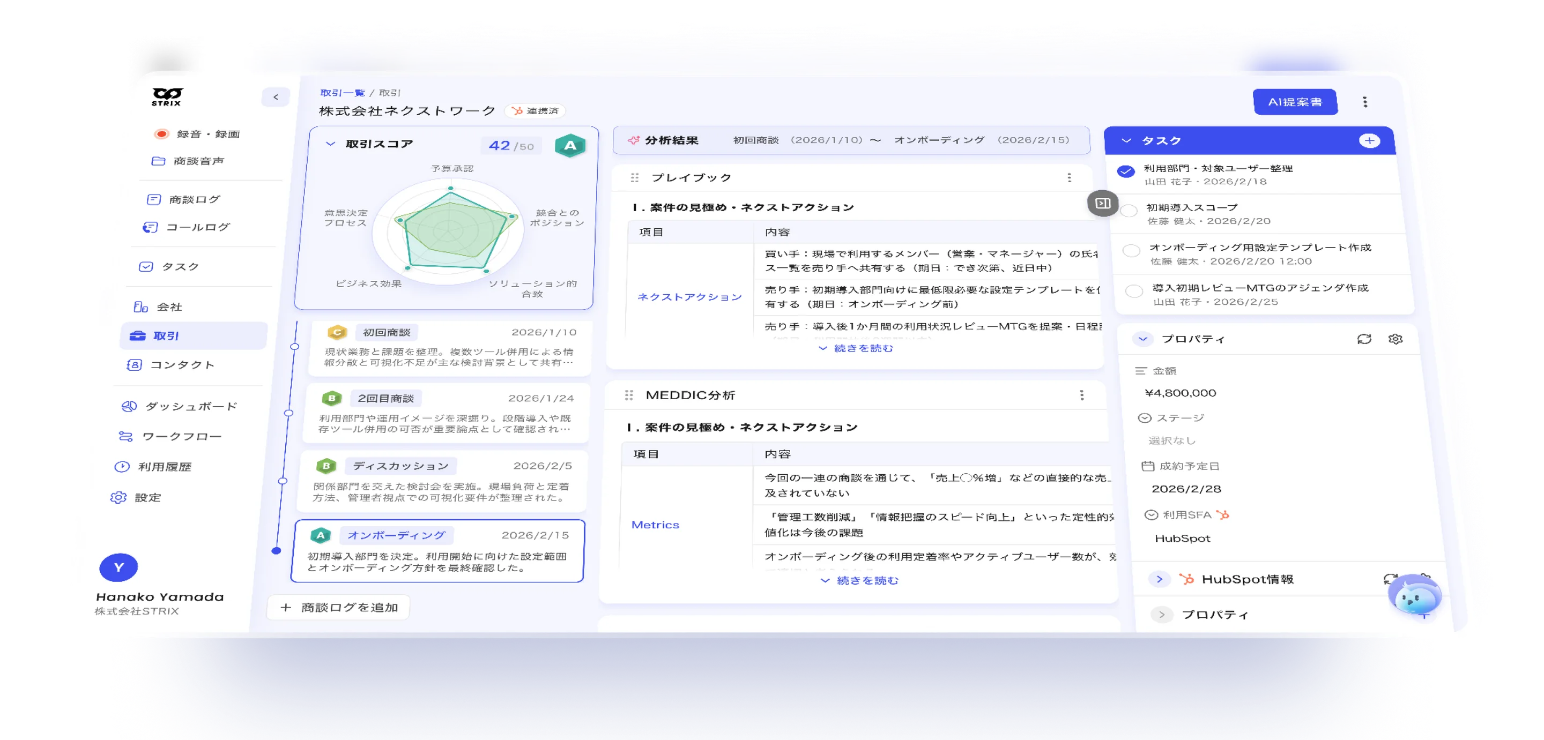Click the A grade badge in 取引スコア
This screenshot has height=740, width=1544.
click(570, 146)
